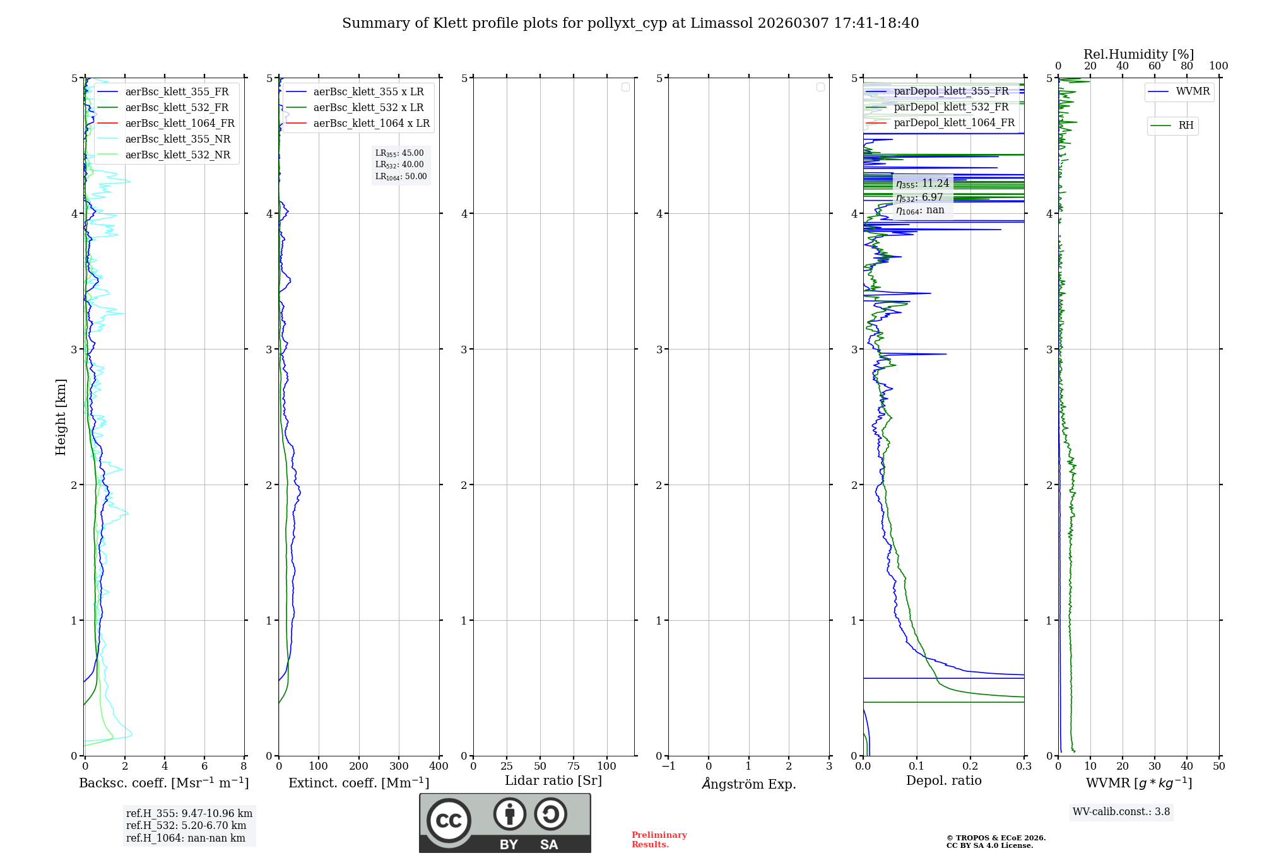Viewport: 1262px width, 858px height.
Task: Click the Creative Commons CC logo icon
Action: (449, 821)
